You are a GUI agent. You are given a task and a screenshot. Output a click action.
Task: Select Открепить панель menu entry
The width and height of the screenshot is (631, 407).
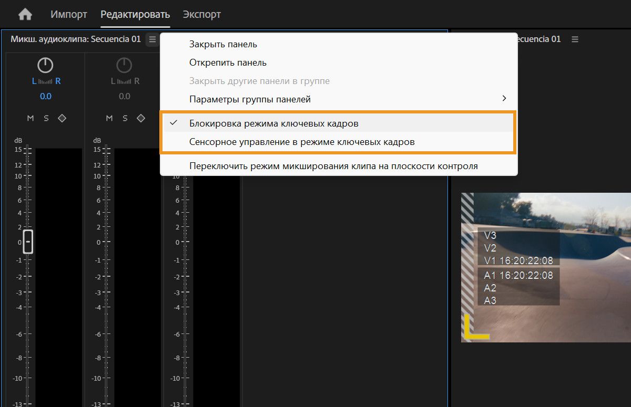(339, 62)
